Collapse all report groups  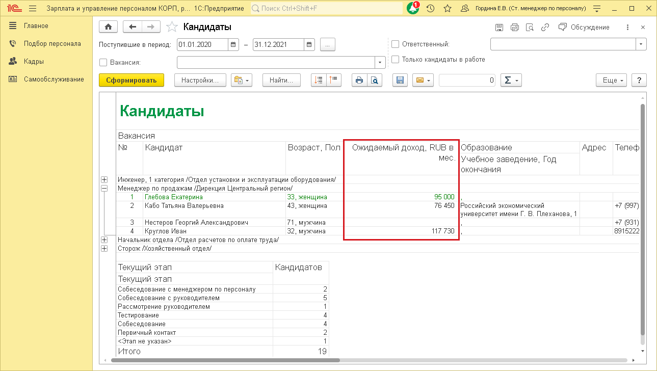click(x=334, y=80)
